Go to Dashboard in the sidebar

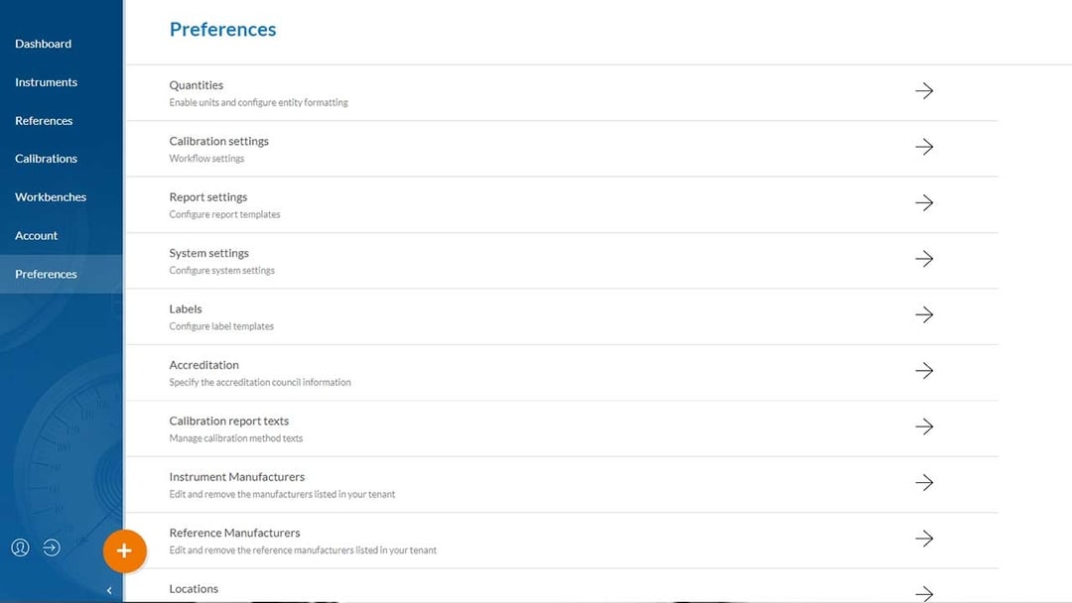[44, 44]
